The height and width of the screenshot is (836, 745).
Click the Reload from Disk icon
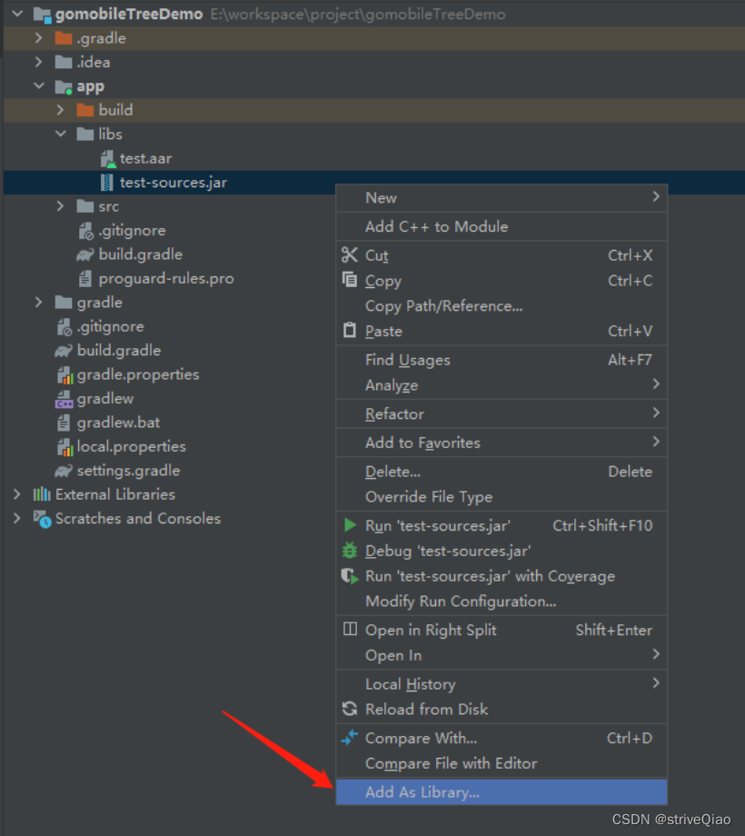pyautogui.click(x=350, y=709)
